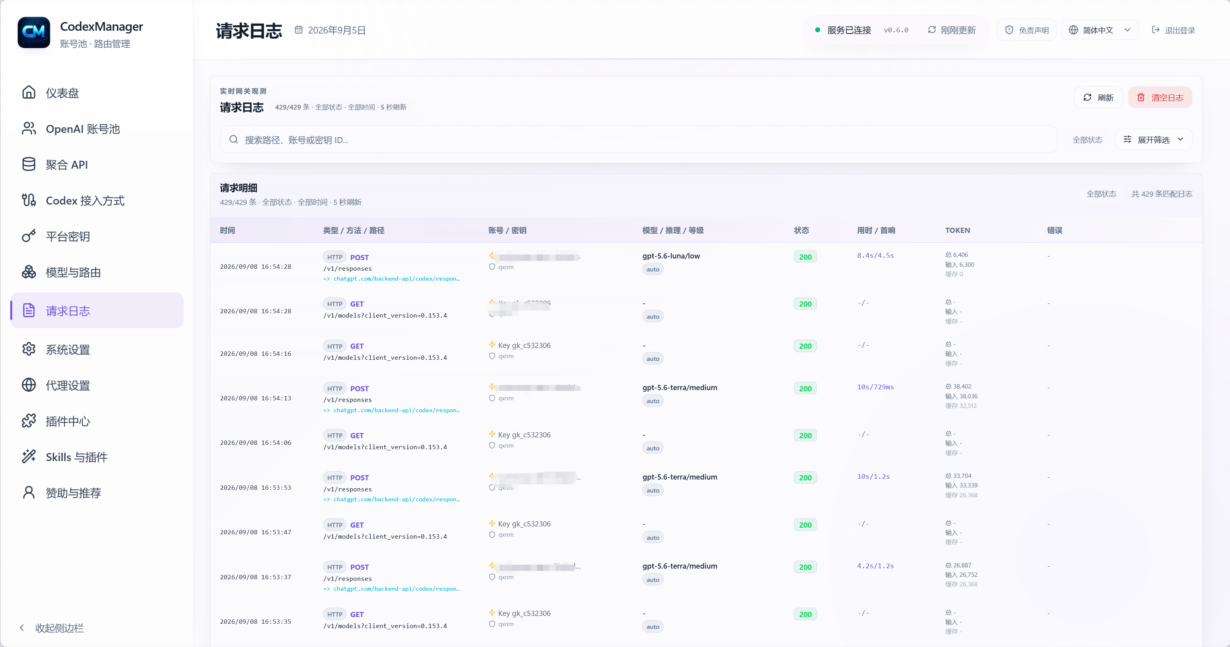The width and height of the screenshot is (1230, 647).
Task: Open 插件中心 puzzle icon
Action: (x=29, y=421)
